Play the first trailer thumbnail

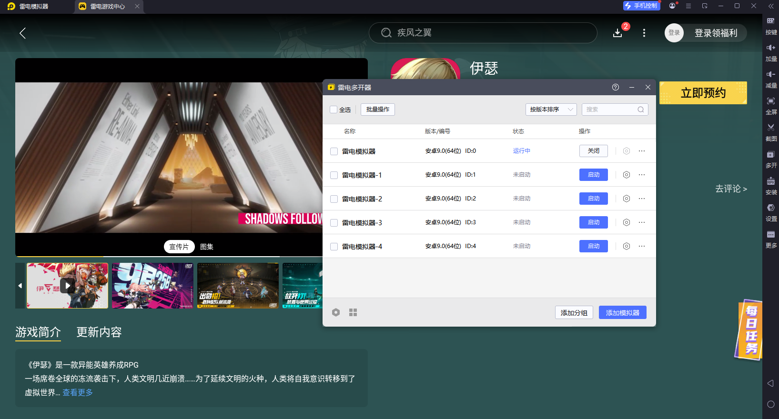click(x=68, y=286)
